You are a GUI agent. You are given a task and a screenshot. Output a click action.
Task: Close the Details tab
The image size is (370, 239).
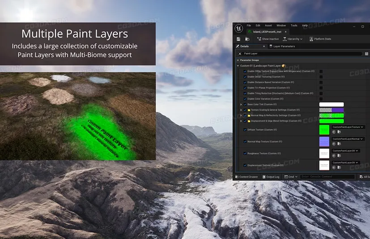[264, 46]
